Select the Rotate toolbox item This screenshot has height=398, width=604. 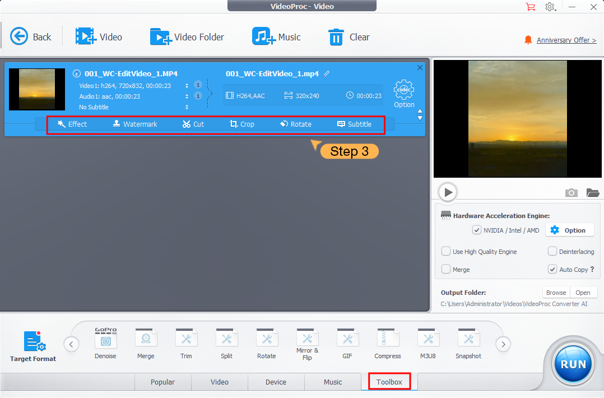[267, 344]
